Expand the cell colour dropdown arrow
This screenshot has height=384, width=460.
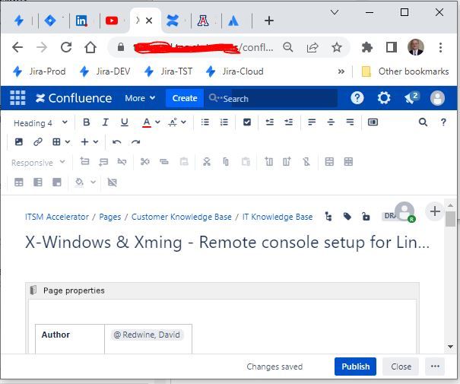click(93, 182)
